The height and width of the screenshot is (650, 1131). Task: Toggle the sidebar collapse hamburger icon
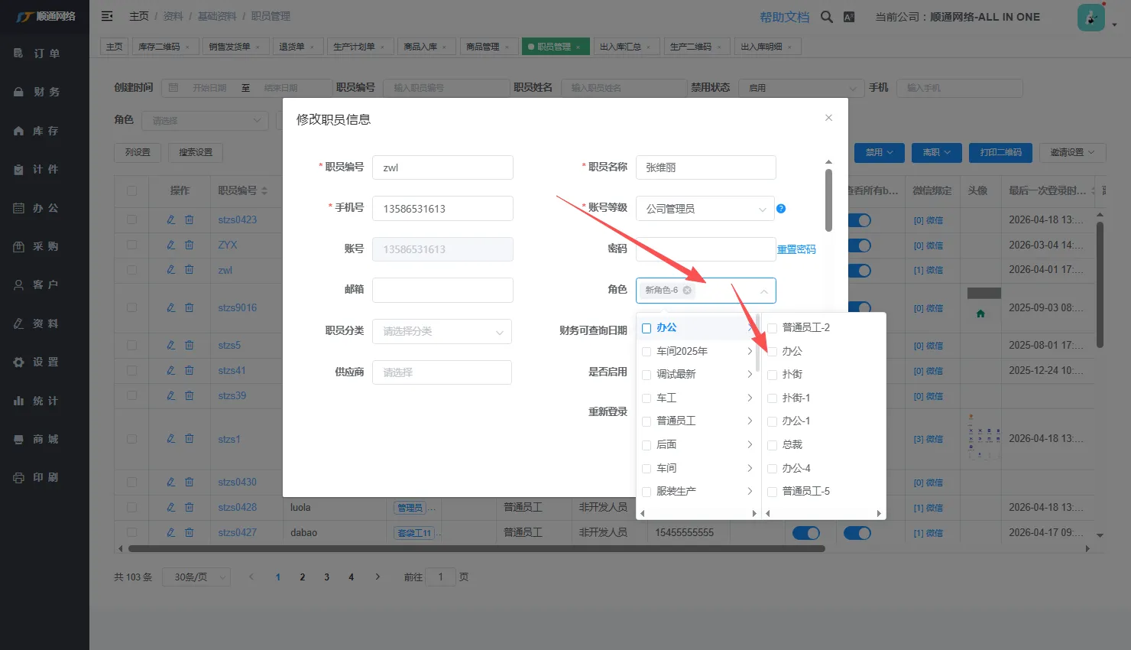pyautogui.click(x=107, y=16)
